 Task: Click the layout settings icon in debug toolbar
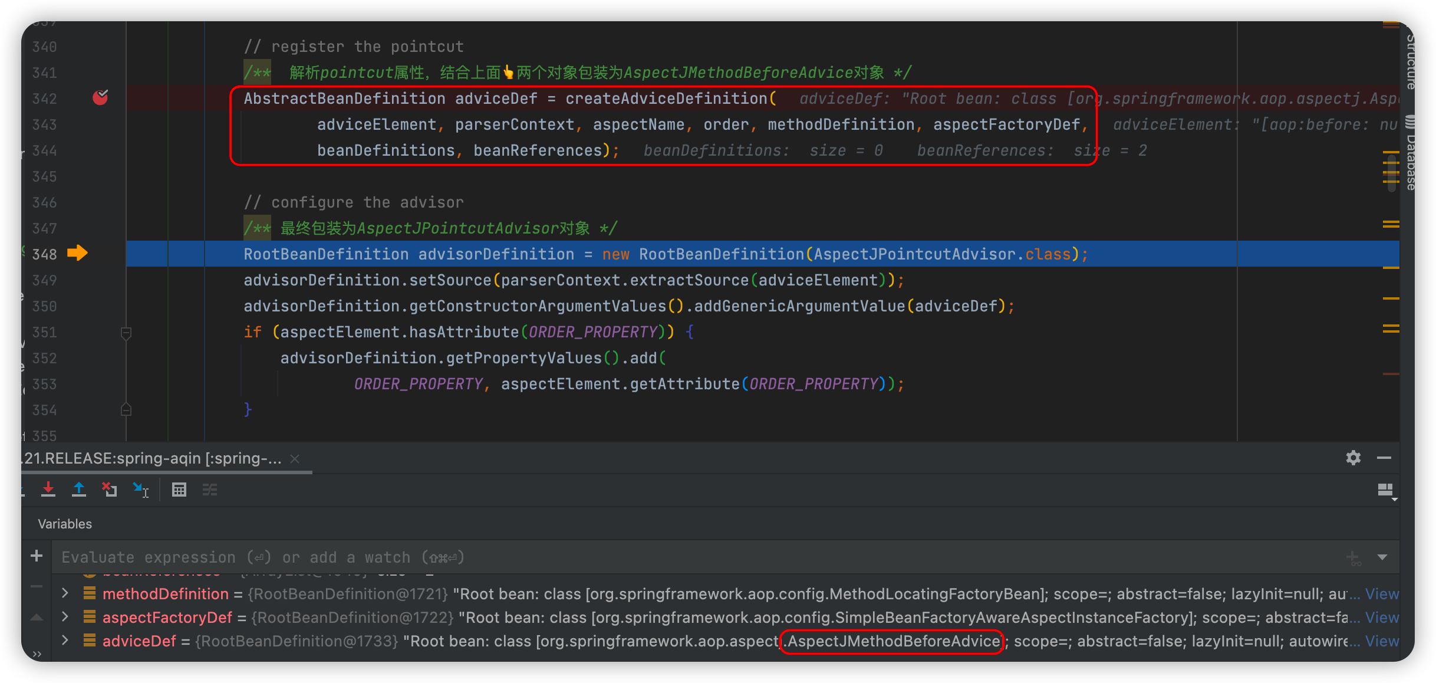pos(1385,490)
